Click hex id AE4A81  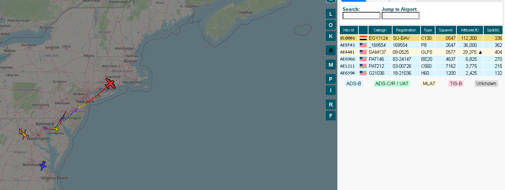(347, 52)
